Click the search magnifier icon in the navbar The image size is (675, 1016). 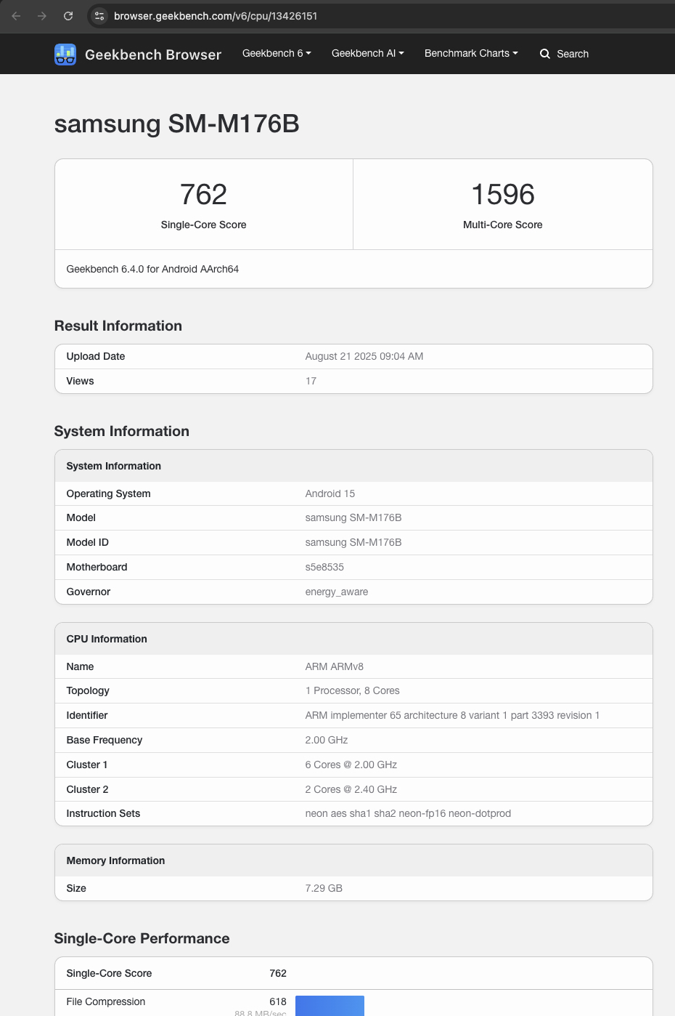544,54
